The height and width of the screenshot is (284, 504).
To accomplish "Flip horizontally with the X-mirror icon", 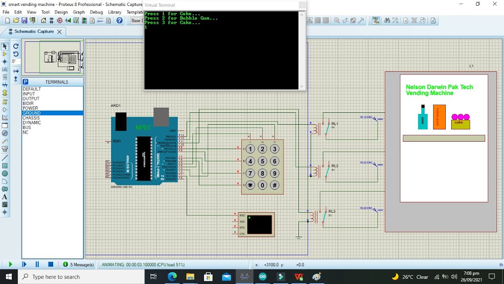I will coord(16,71).
